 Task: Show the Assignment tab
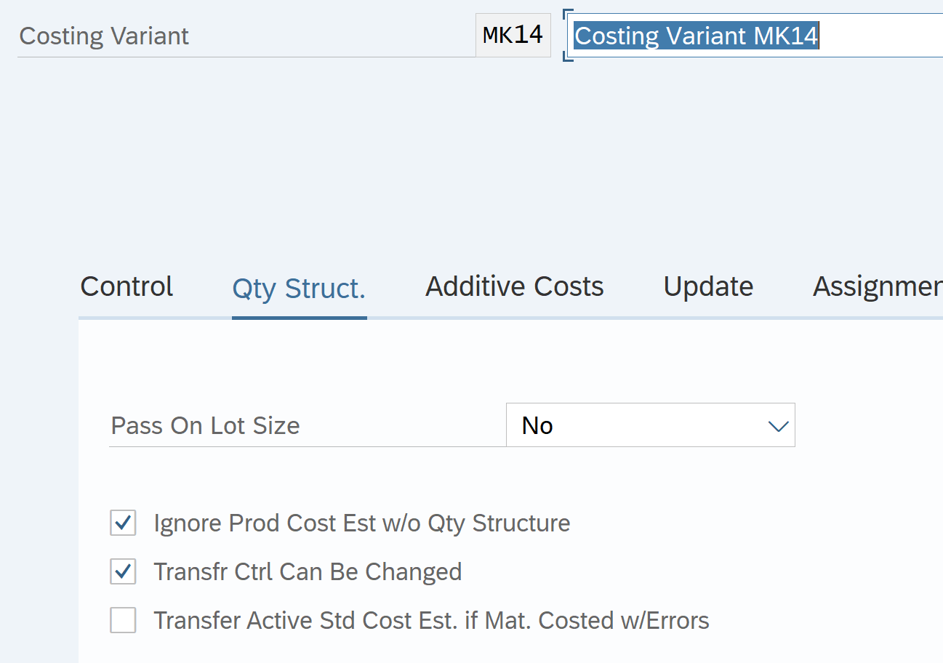877,287
